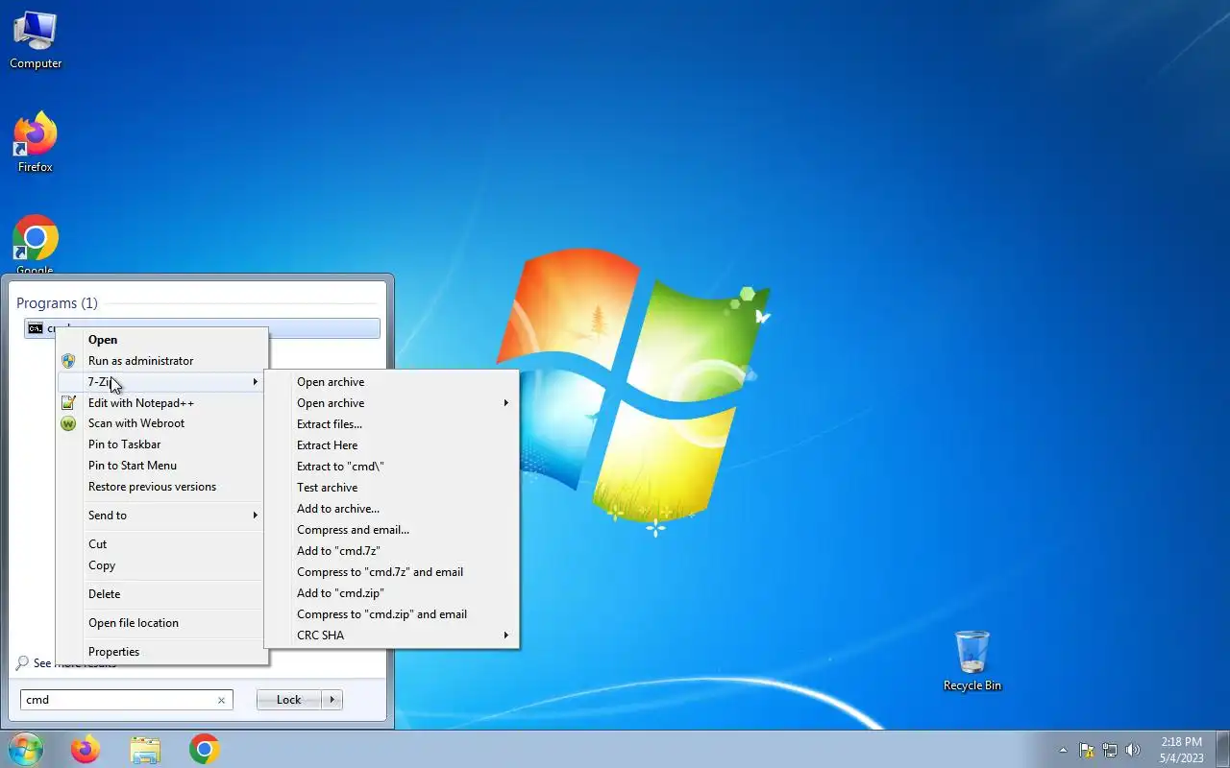Select the Recycle Bin desktop icon

(972, 660)
